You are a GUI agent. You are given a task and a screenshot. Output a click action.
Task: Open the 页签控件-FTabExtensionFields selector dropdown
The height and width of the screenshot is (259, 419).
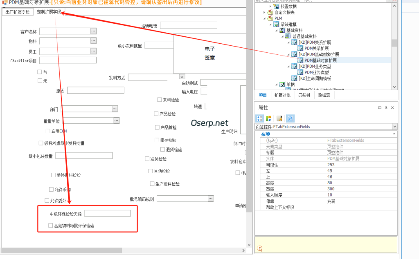point(395,126)
